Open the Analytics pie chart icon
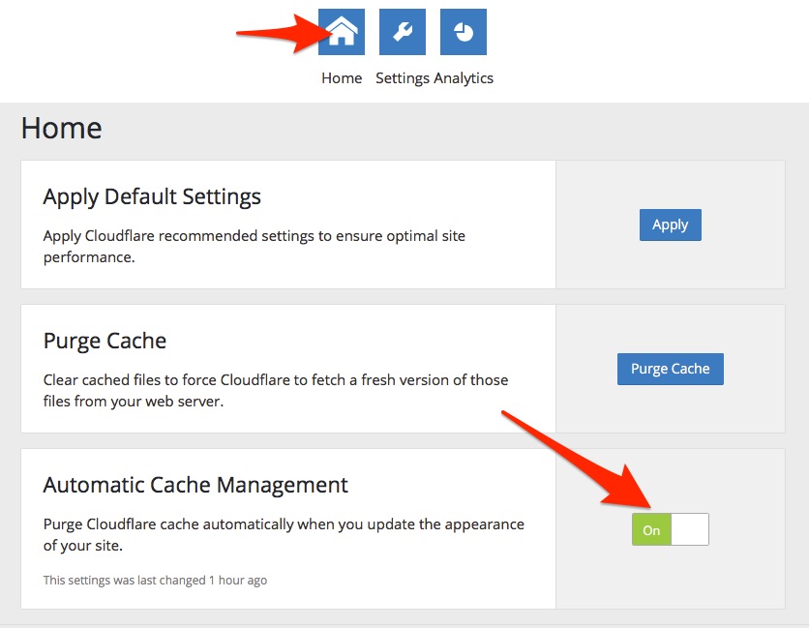The height and width of the screenshot is (628, 809). pyautogui.click(x=464, y=32)
